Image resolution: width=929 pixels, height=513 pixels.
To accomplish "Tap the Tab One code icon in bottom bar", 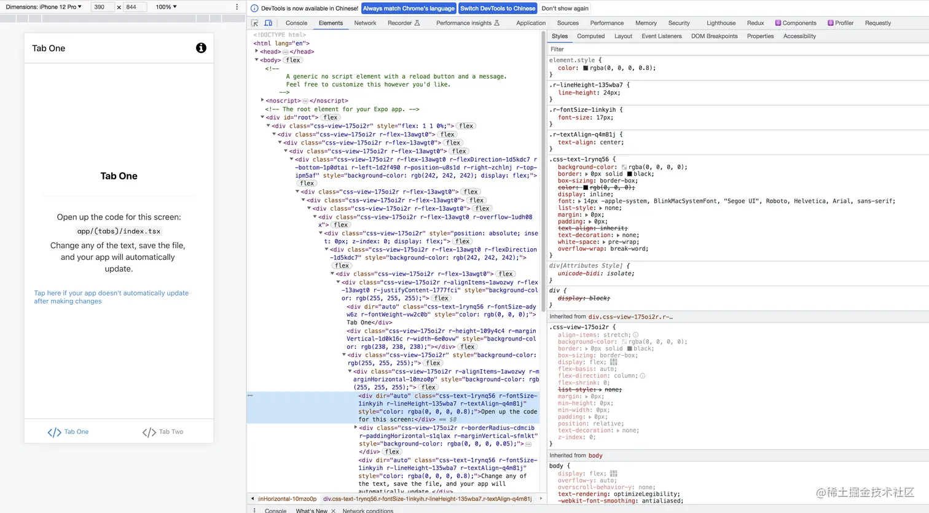I will coord(55,433).
